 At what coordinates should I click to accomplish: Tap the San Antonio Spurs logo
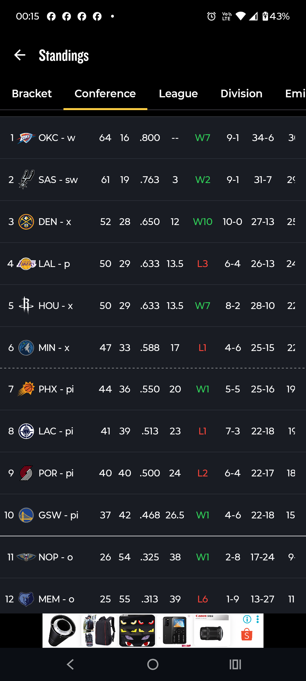point(26,180)
